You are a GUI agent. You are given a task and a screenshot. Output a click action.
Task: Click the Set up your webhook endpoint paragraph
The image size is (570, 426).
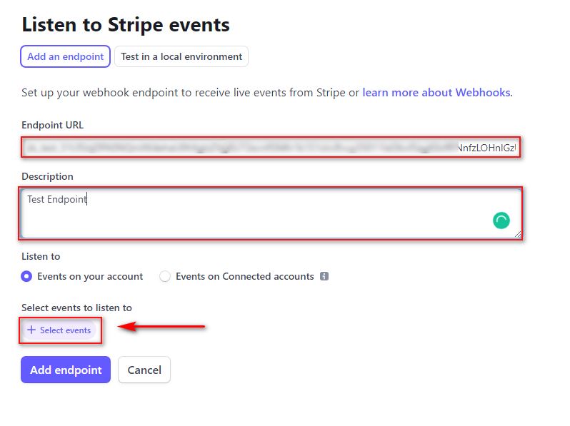click(267, 93)
